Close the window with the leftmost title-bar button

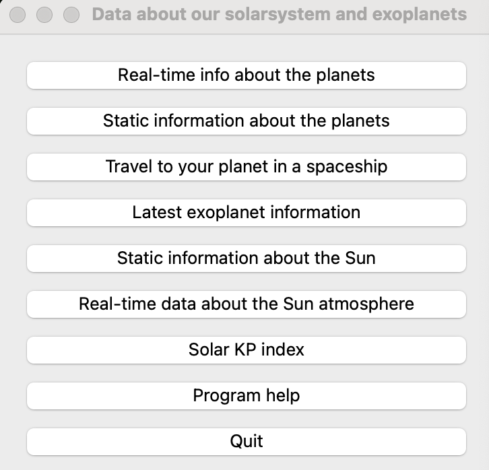(18, 14)
